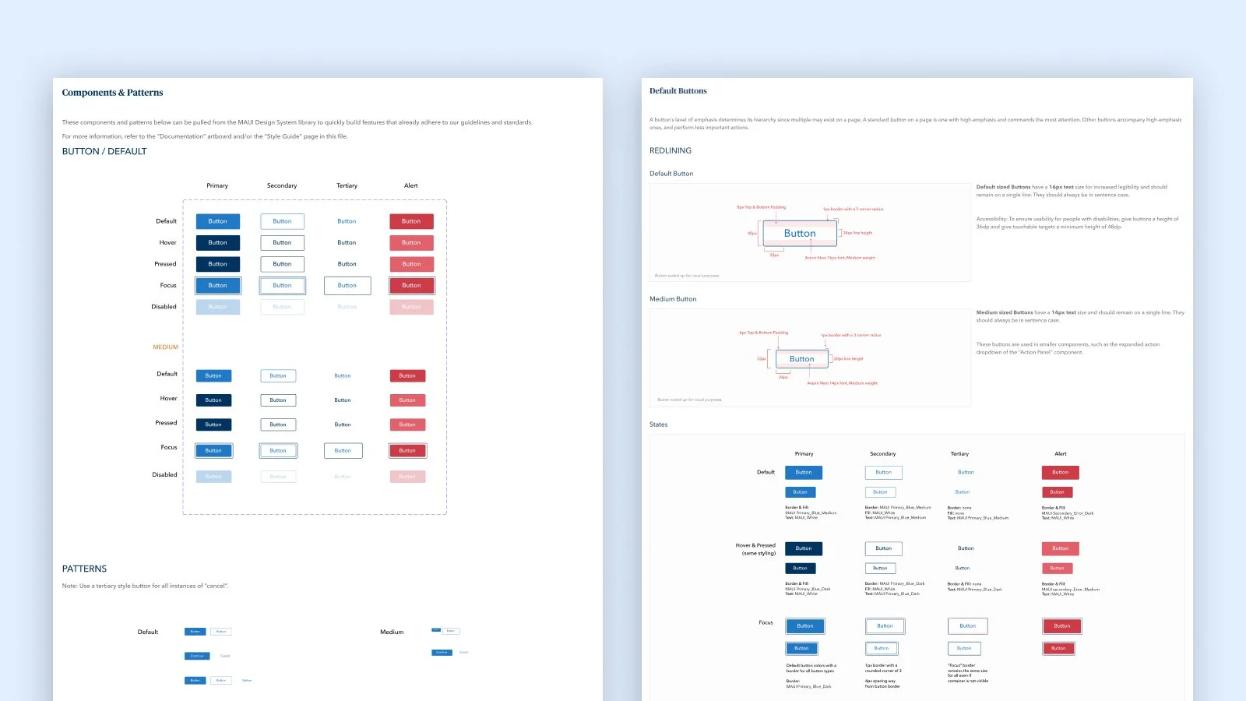Click the Button in the Medium Button redlining diagram

[801, 359]
